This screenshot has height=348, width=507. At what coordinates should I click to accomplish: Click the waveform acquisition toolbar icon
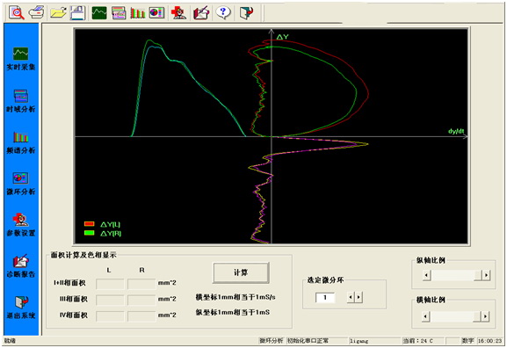pyautogui.click(x=99, y=13)
